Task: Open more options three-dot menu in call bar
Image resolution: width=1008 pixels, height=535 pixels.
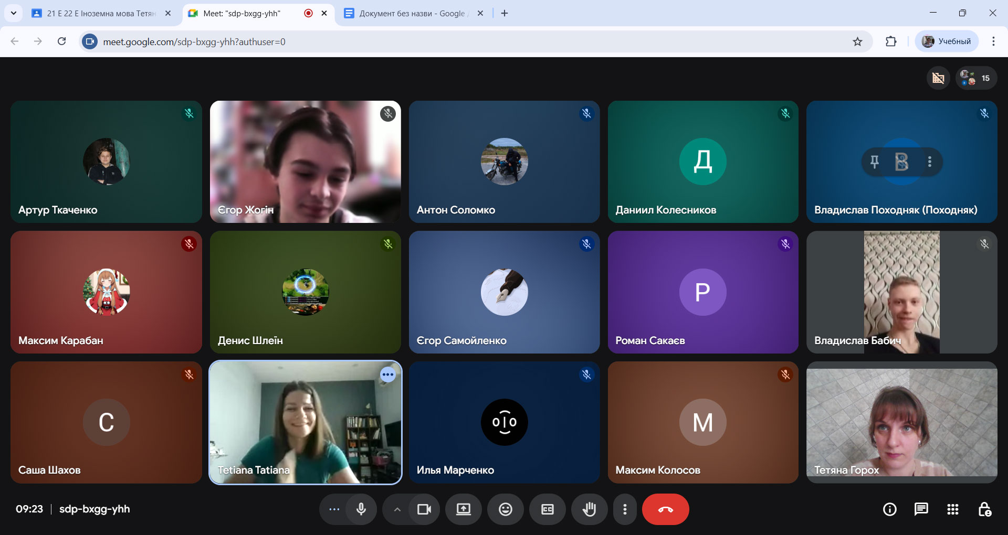Action: (625, 509)
